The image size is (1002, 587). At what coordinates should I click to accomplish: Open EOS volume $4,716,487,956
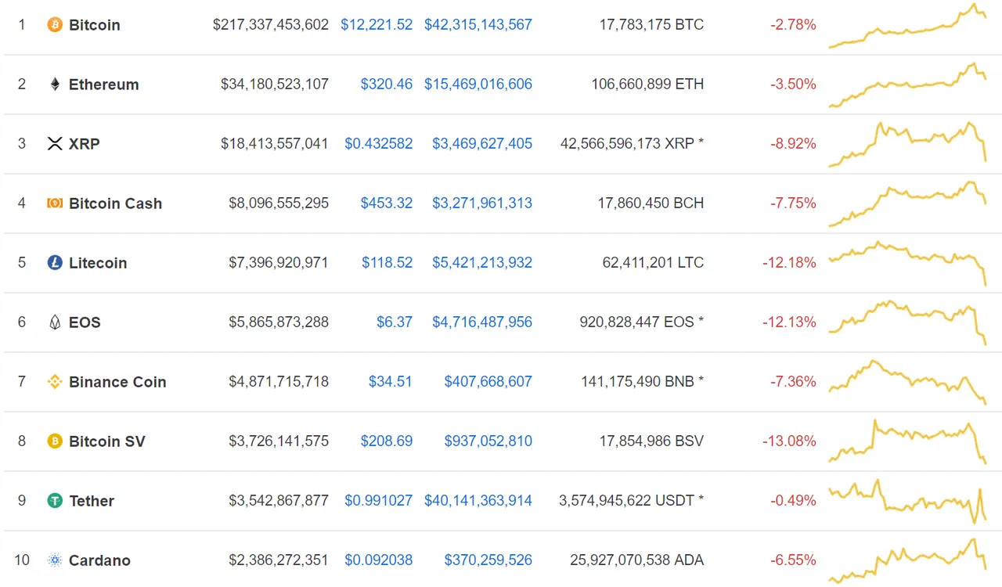(482, 322)
